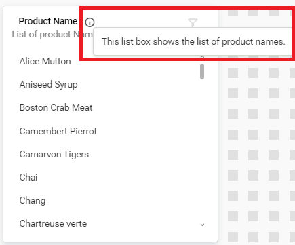
Task: Select the Chai product
Action: 28,177
